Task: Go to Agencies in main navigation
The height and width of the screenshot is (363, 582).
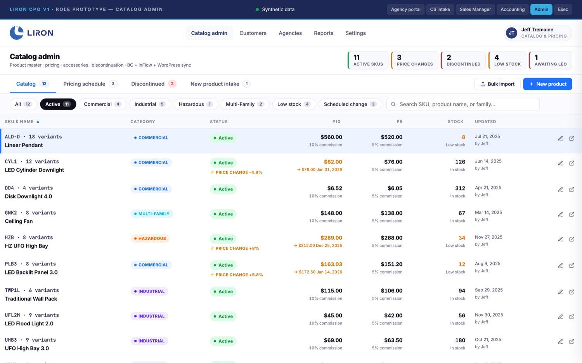Action: pos(290,33)
